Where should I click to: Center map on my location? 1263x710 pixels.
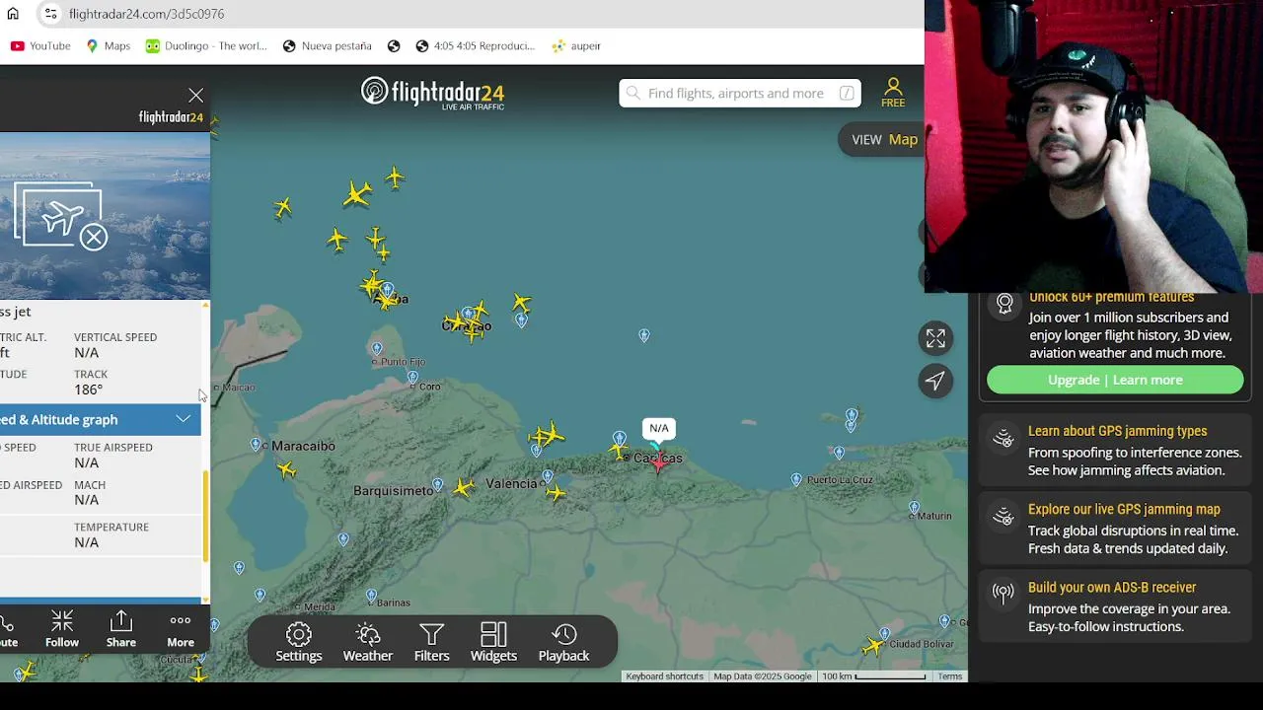[x=935, y=381]
